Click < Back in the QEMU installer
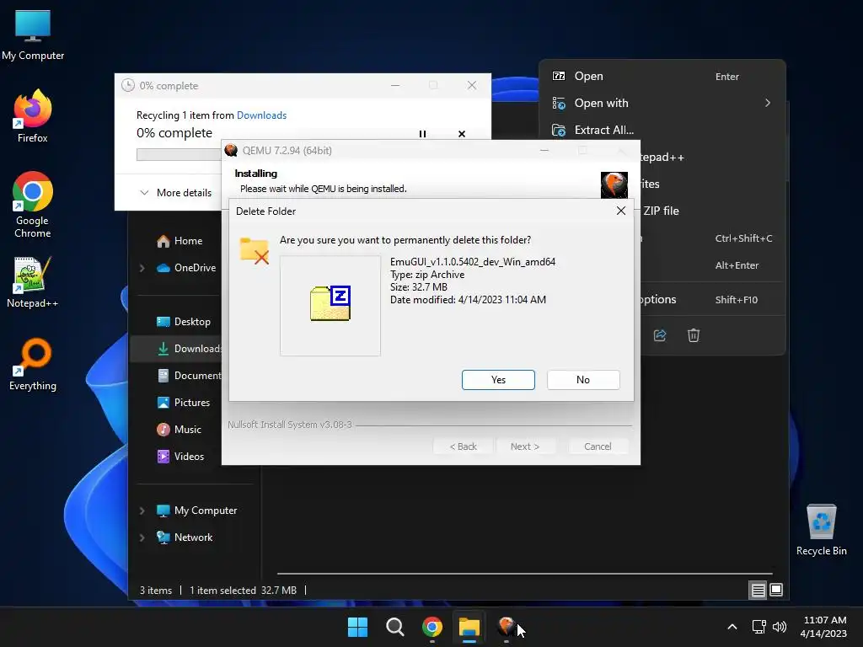Image resolution: width=863 pixels, height=647 pixels. click(464, 446)
